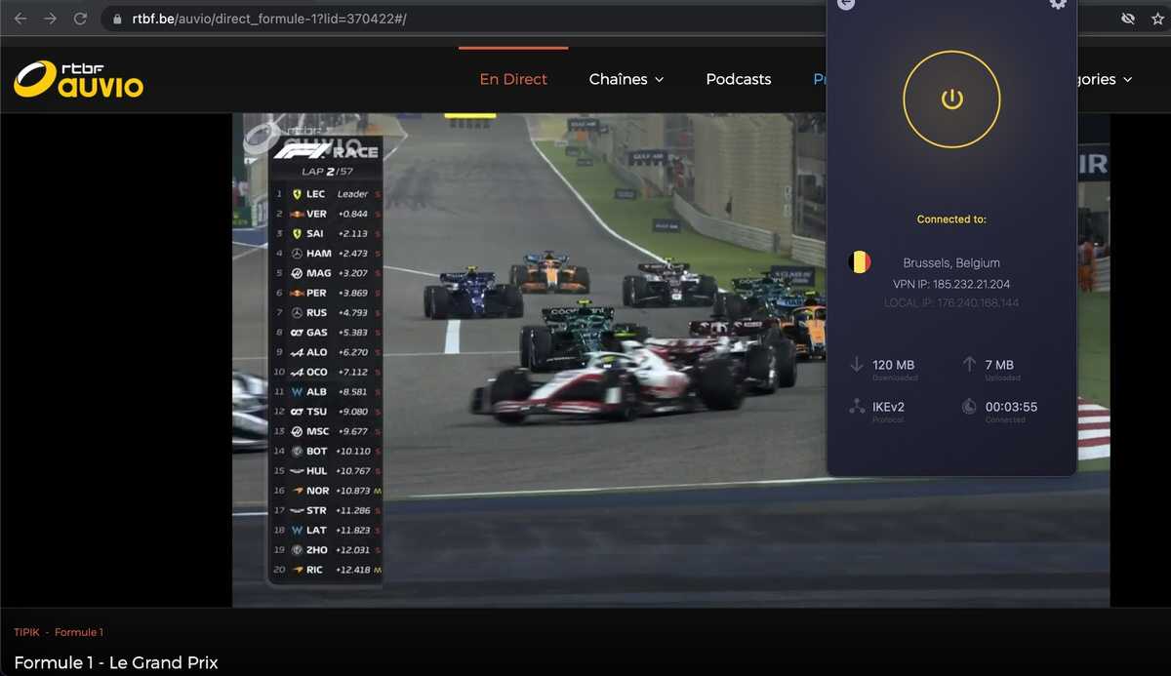Click the LOCAL IP: 176.240.168.144 text
This screenshot has height=676, width=1171.
coord(951,303)
